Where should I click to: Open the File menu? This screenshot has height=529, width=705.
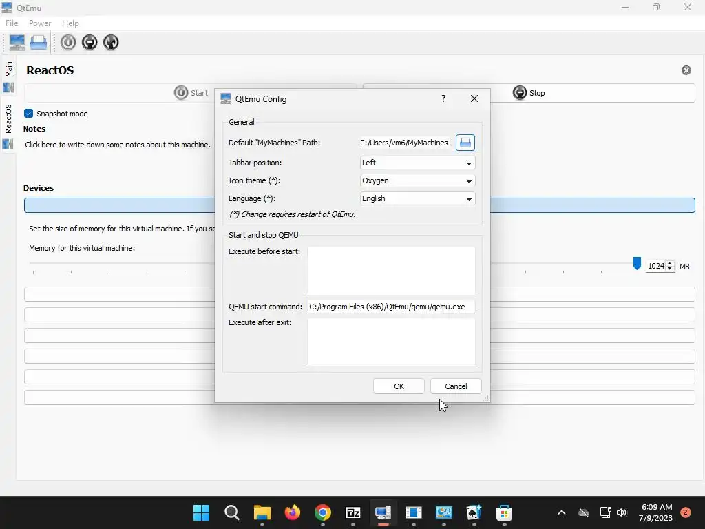(x=12, y=23)
